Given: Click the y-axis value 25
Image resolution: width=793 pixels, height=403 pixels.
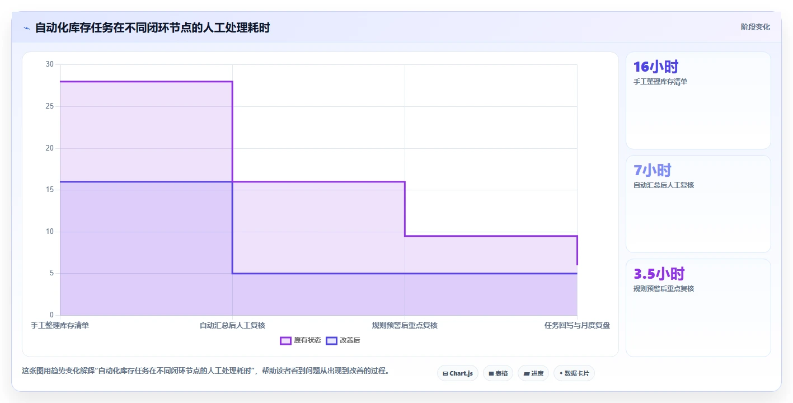Looking at the screenshot, I should click(x=49, y=106).
